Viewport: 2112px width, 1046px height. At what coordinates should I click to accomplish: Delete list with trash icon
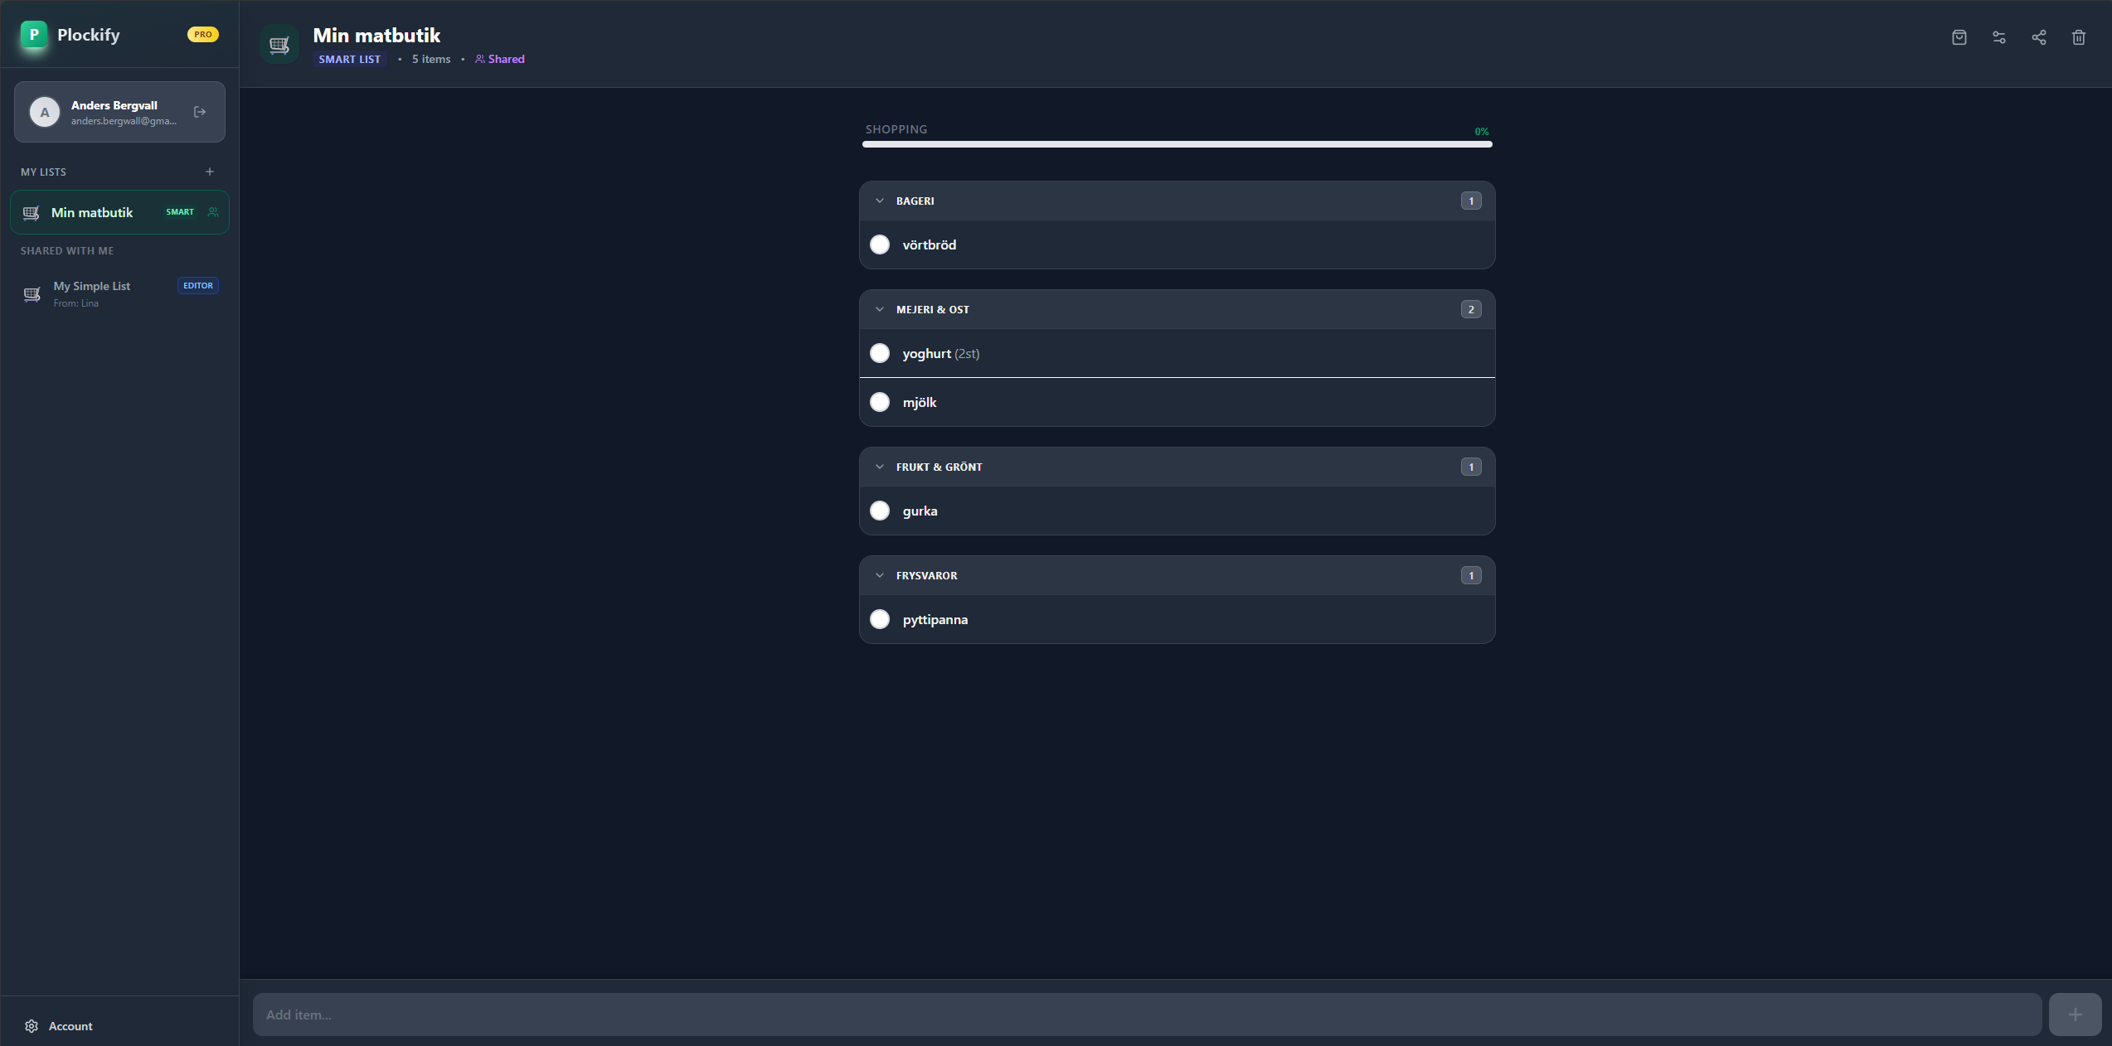(2078, 37)
